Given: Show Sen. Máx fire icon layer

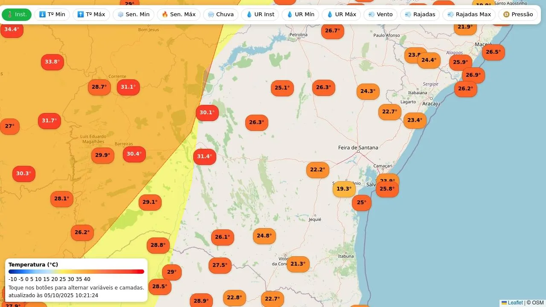Looking at the screenshot, I should click(x=179, y=14).
